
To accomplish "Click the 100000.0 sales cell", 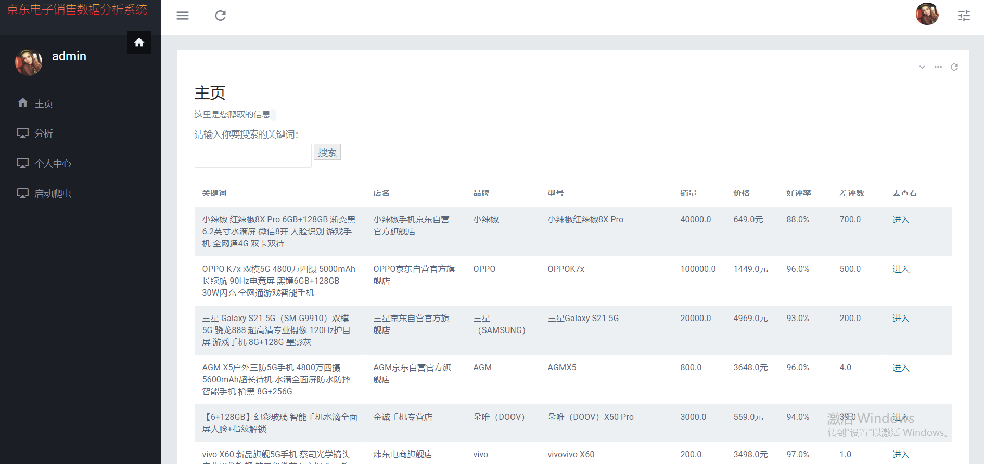I will 698,269.
